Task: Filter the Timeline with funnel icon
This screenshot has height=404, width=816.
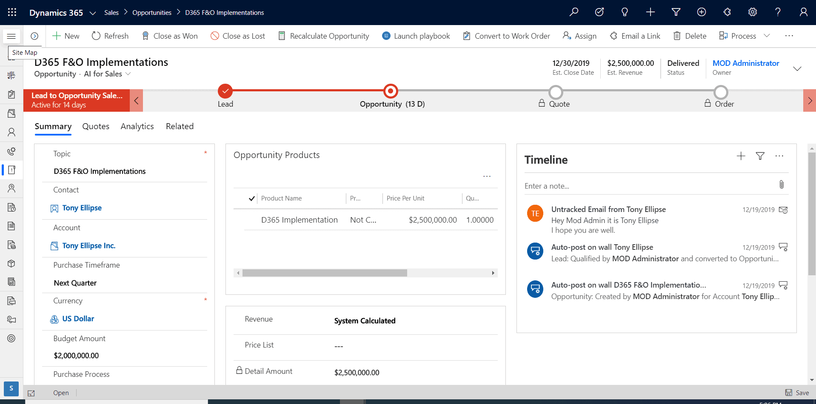Action: pos(760,156)
